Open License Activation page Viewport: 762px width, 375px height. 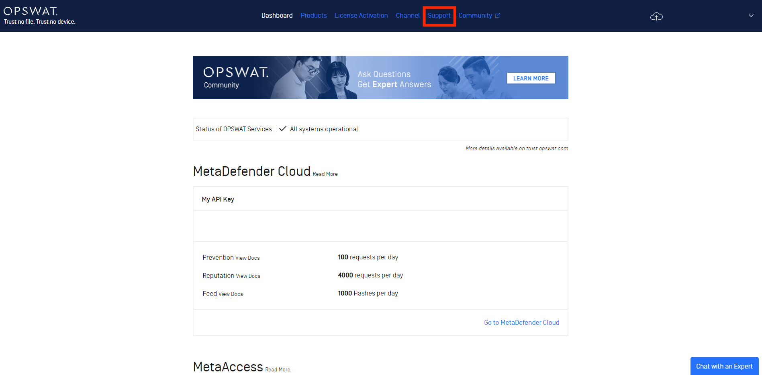pyautogui.click(x=361, y=15)
